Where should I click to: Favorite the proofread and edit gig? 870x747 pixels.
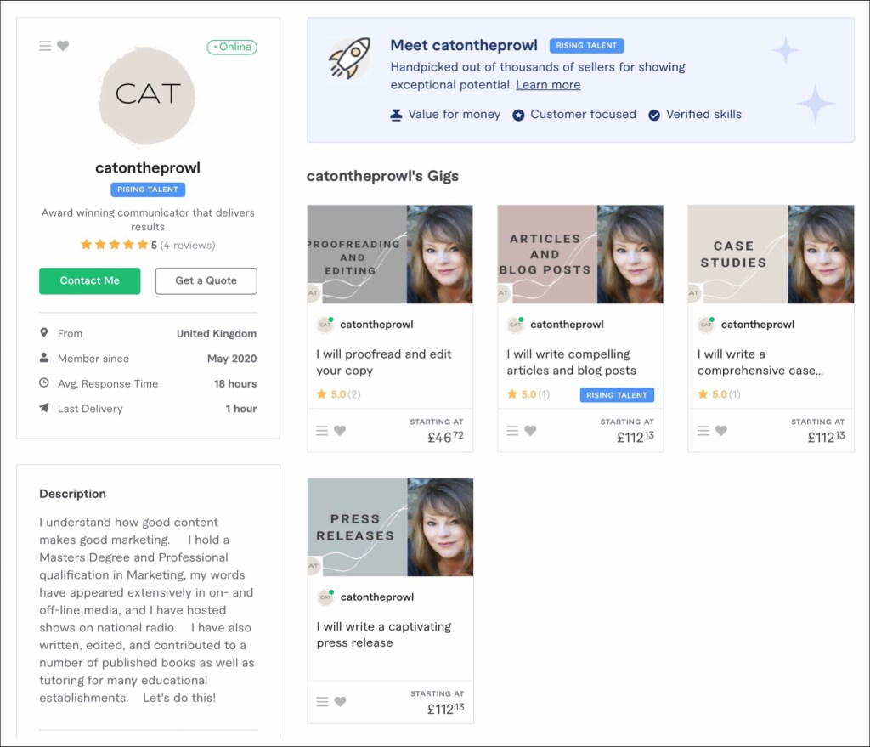coord(340,431)
